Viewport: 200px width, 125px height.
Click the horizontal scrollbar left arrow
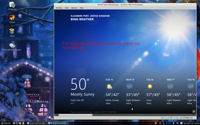[57, 115]
